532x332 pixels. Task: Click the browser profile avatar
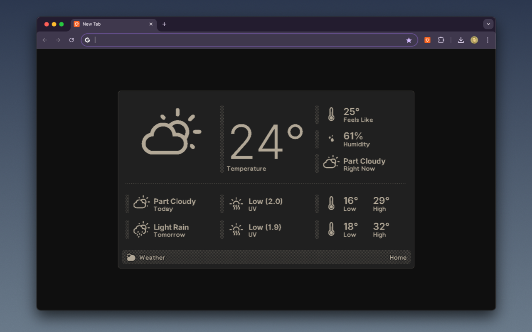pyautogui.click(x=474, y=40)
